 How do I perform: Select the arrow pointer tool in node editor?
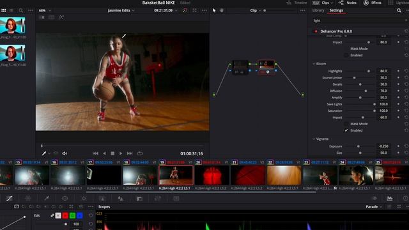point(214,10)
